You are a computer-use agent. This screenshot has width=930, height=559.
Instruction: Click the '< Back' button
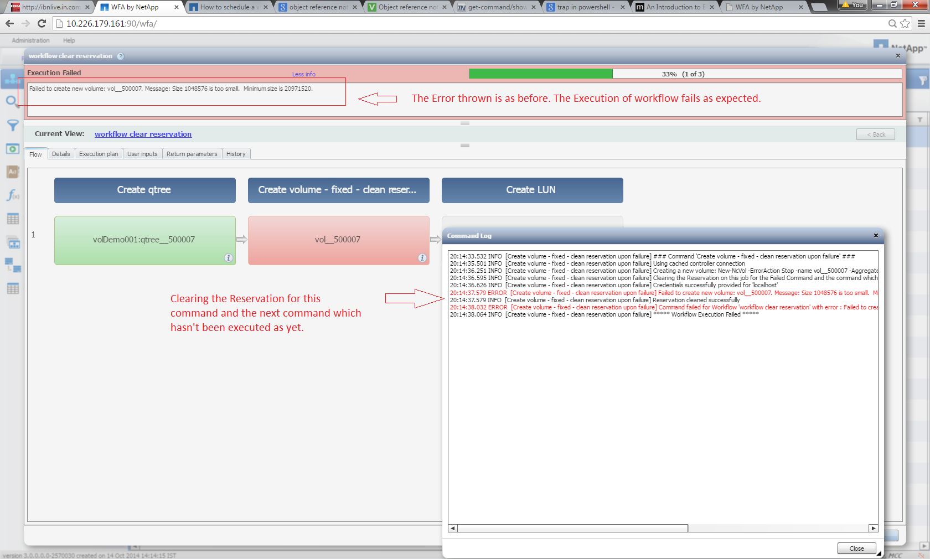(x=876, y=134)
